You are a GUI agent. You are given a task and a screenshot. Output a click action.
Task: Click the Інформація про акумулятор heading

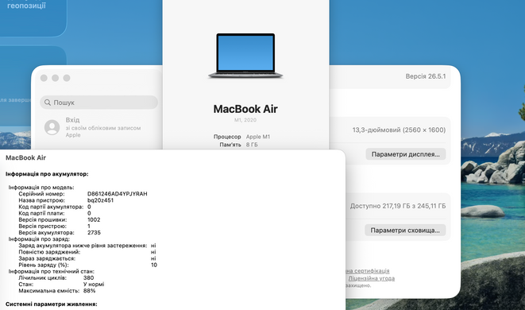47,174
